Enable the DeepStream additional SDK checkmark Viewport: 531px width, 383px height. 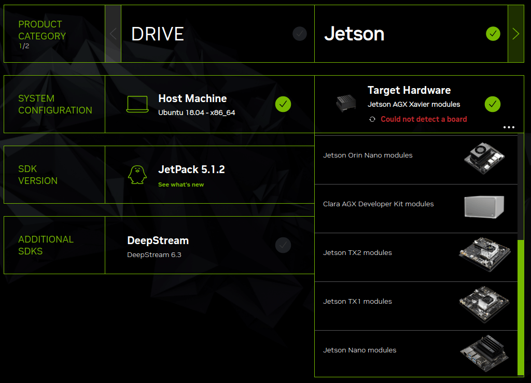(283, 245)
